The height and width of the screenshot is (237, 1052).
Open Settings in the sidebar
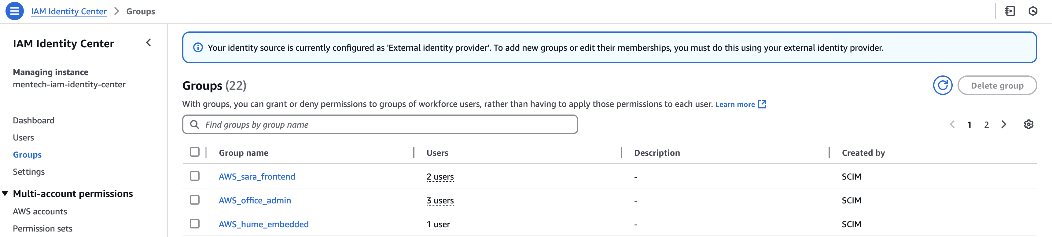[x=29, y=172]
